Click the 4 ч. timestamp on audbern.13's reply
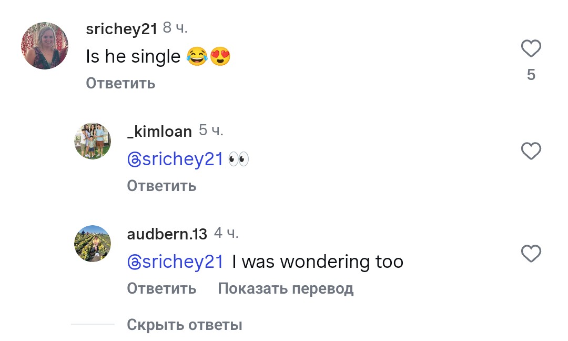 [226, 234]
